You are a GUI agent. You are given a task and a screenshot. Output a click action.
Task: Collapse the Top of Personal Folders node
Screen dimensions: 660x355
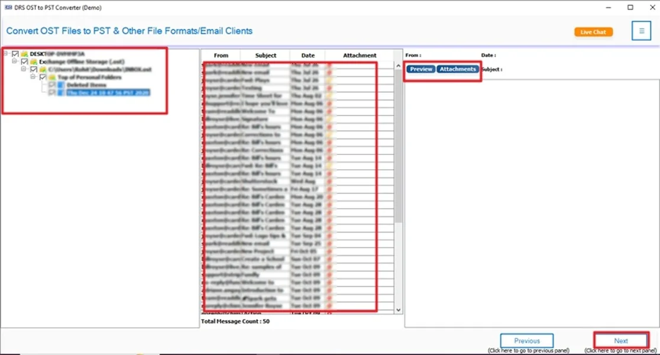(x=33, y=77)
